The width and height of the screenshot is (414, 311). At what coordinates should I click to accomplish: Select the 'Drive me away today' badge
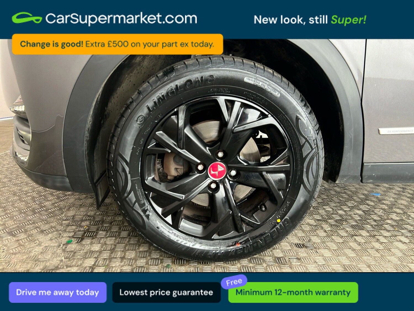[x=58, y=292]
